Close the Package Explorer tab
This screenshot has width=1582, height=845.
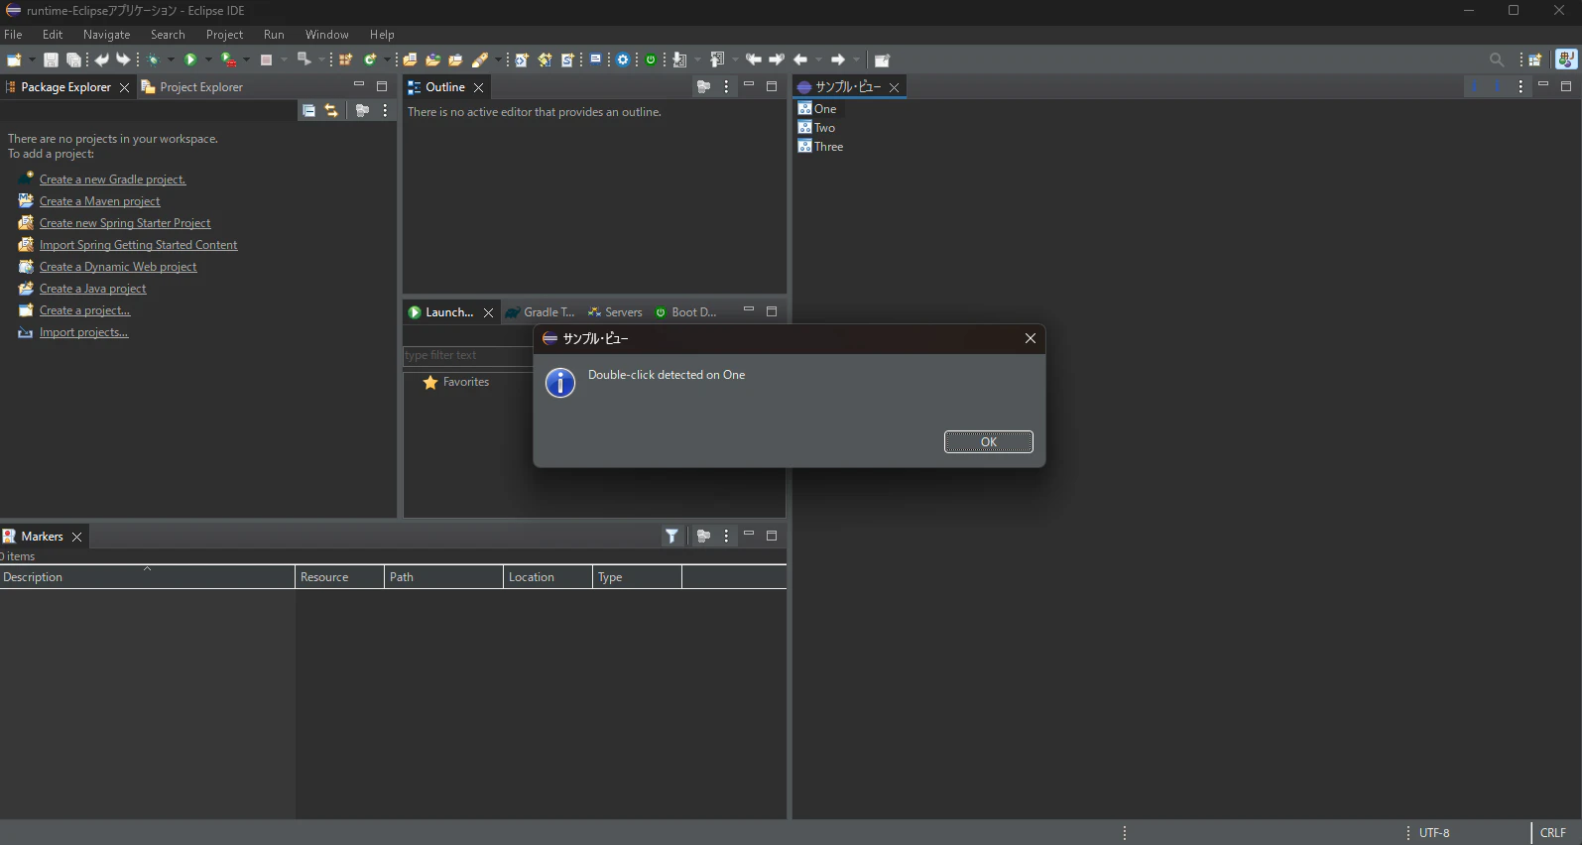(124, 87)
